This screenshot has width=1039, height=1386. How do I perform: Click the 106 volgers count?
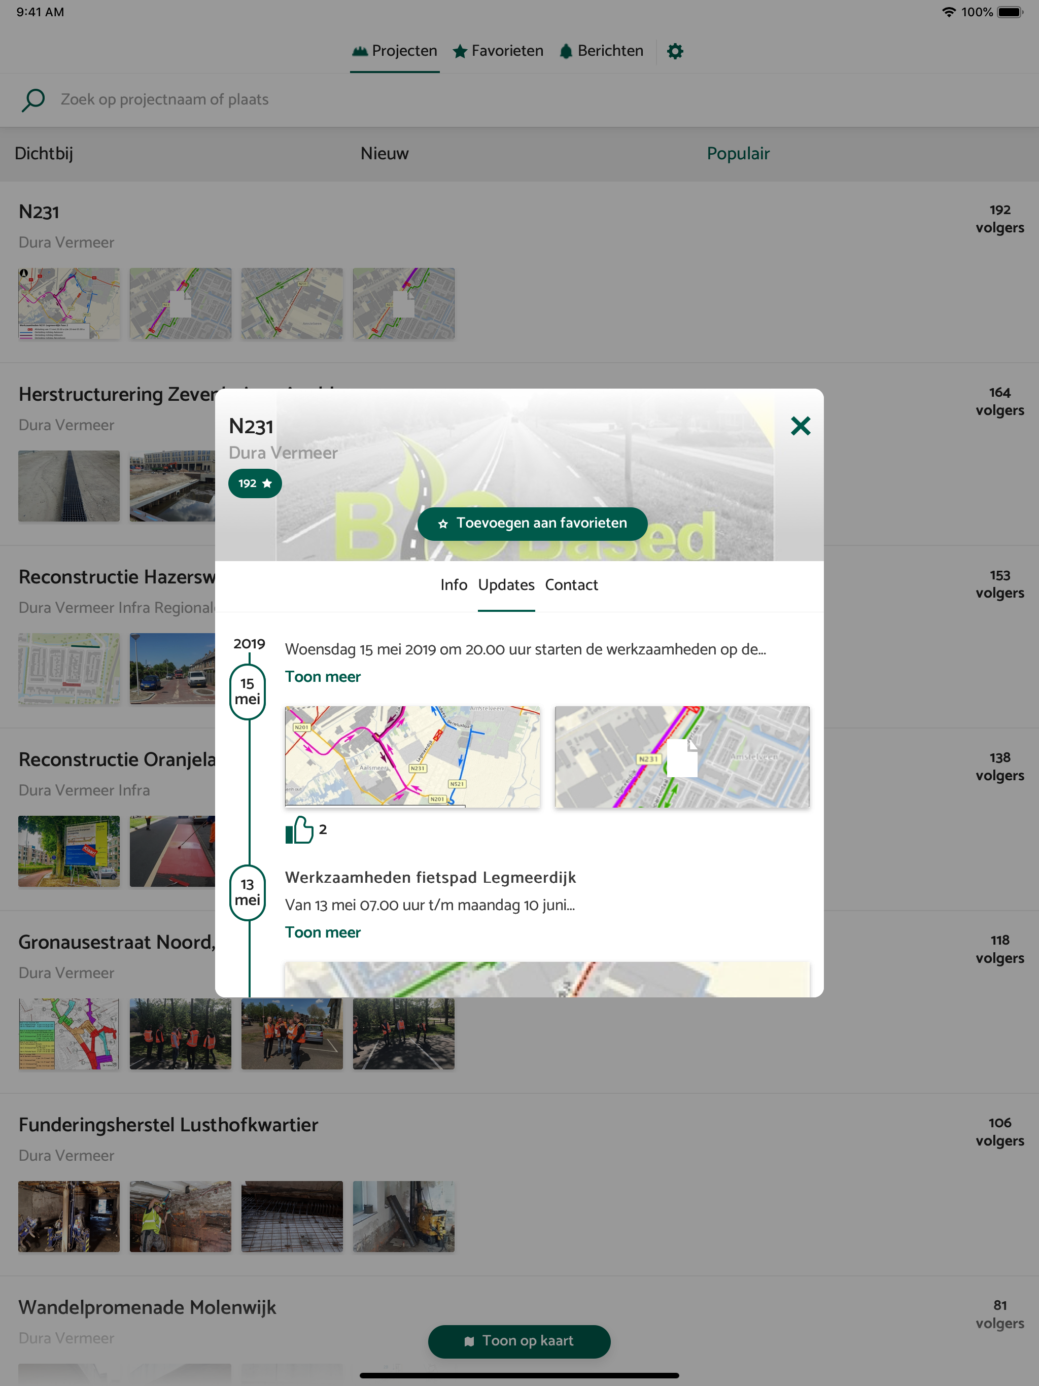[x=999, y=1132]
